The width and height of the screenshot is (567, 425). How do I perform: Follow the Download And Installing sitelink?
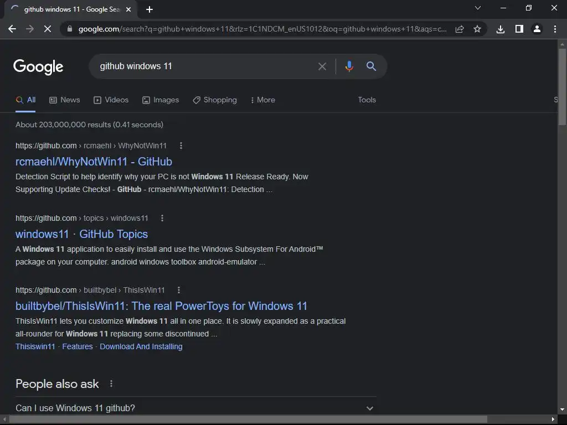[141, 346]
